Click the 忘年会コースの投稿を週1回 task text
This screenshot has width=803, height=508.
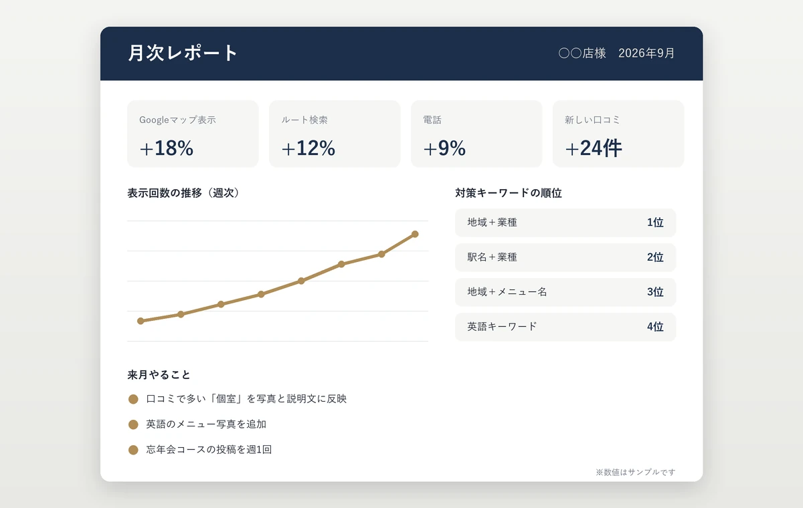pos(209,450)
